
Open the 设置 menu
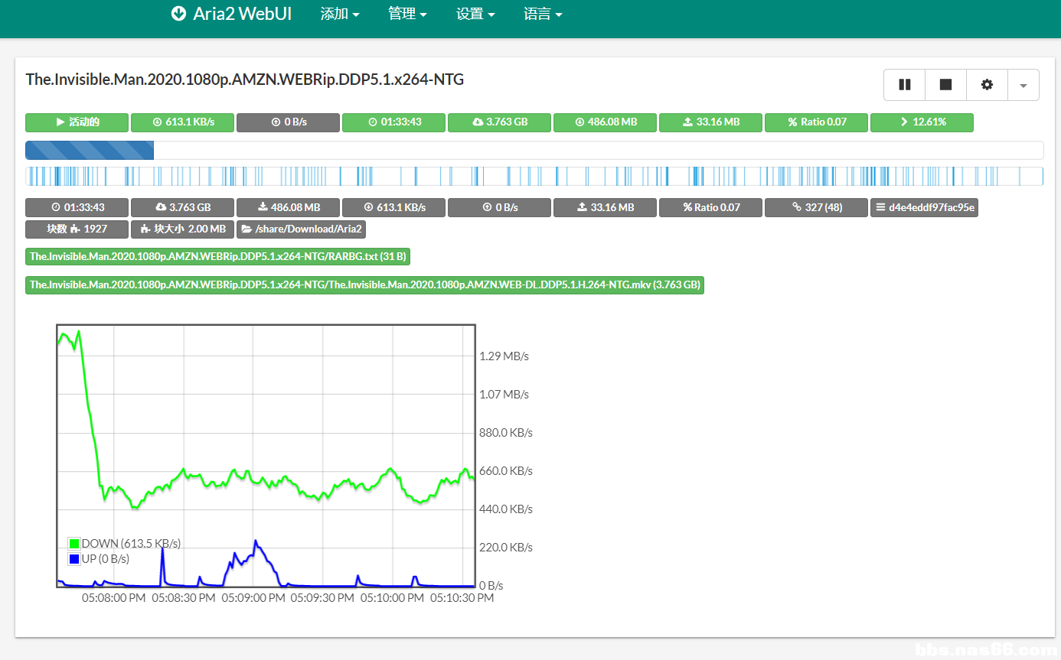pyautogui.click(x=475, y=14)
